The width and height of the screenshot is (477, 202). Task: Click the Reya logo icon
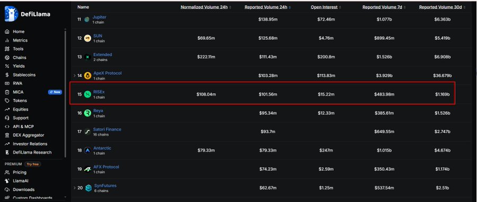(x=87, y=113)
